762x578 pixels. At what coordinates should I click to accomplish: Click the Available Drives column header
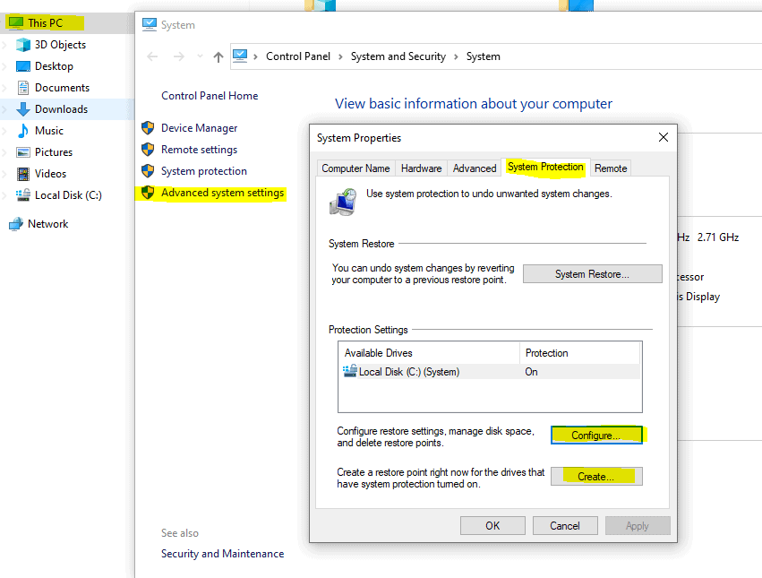pyautogui.click(x=429, y=353)
